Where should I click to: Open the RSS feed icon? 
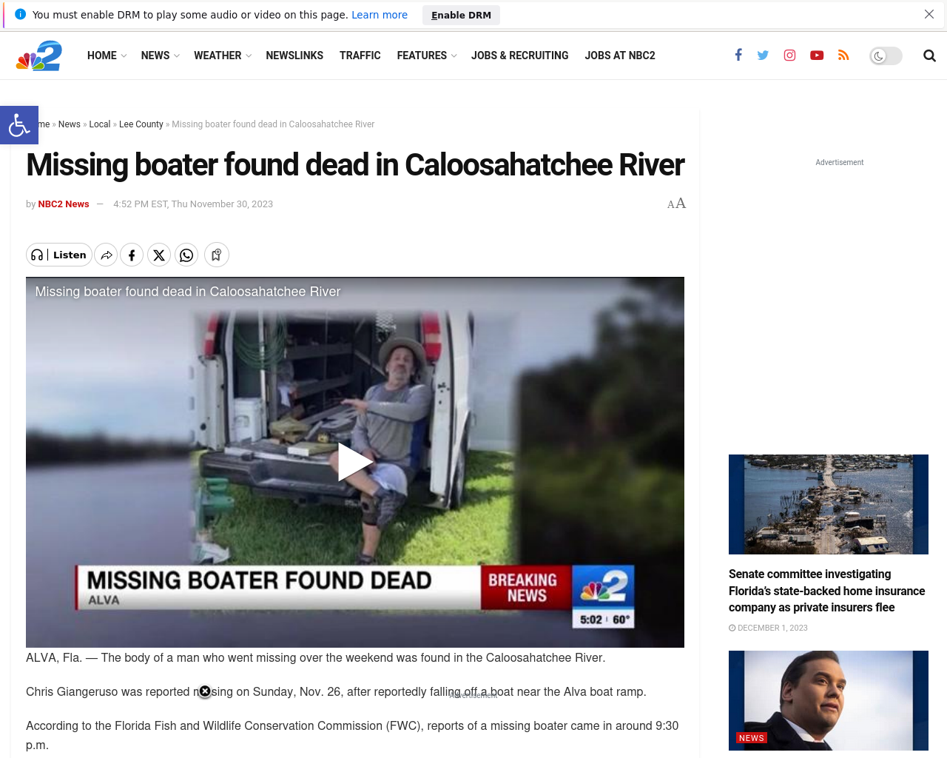coord(843,56)
